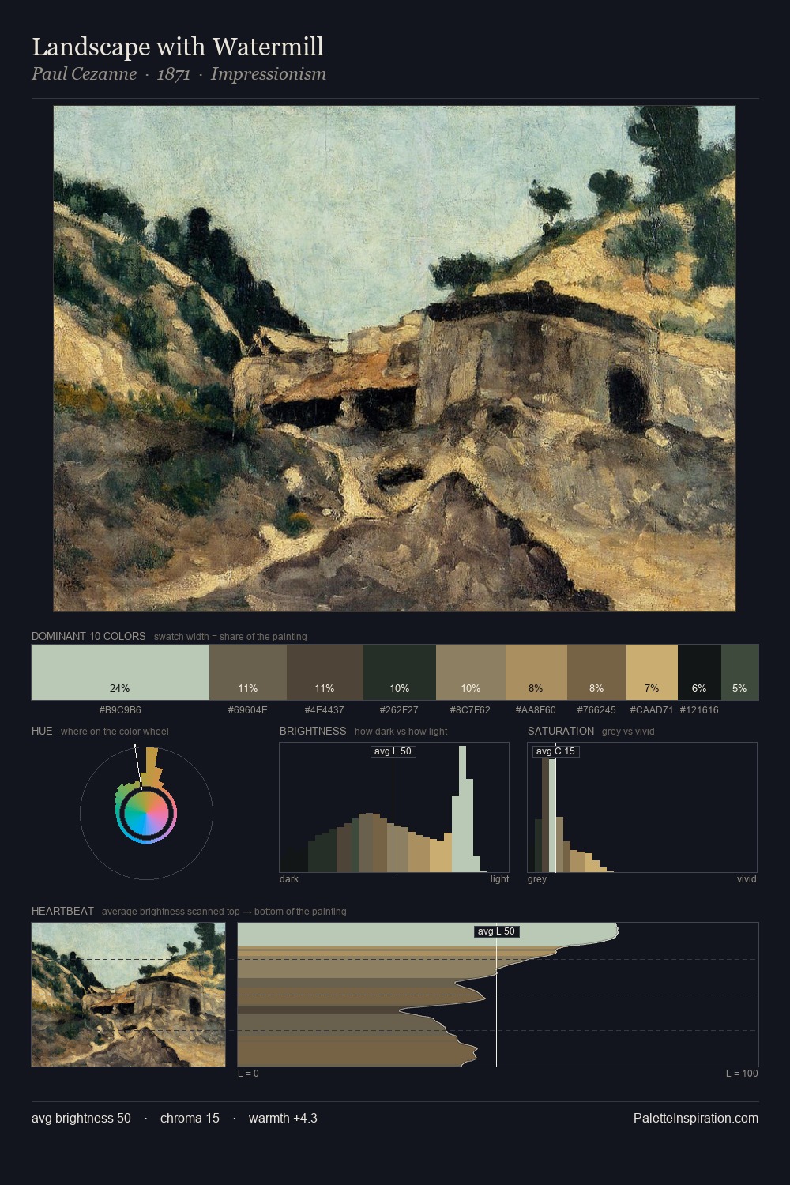Image resolution: width=790 pixels, height=1185 pixels.
Task: Click avg L 50 label in brightness histogram
Action: coord(393,751)
